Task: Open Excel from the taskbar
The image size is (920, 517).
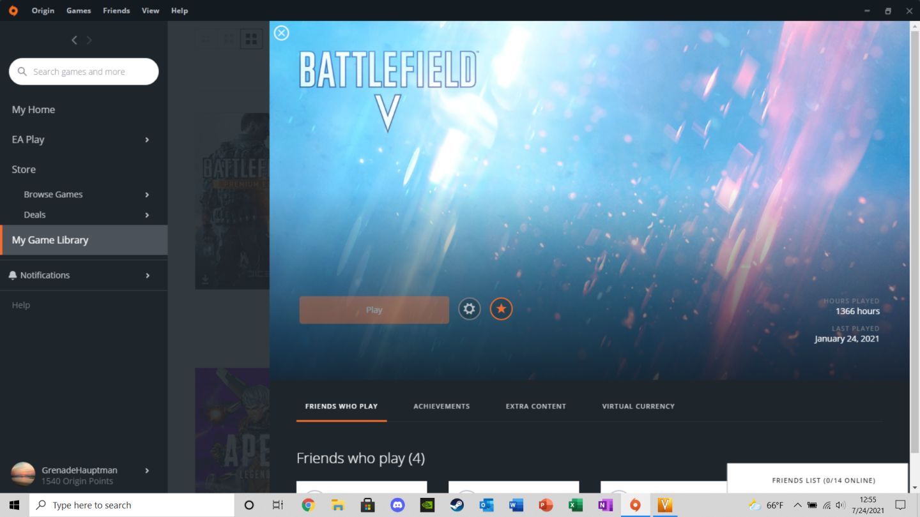Action: pos(576,505)
